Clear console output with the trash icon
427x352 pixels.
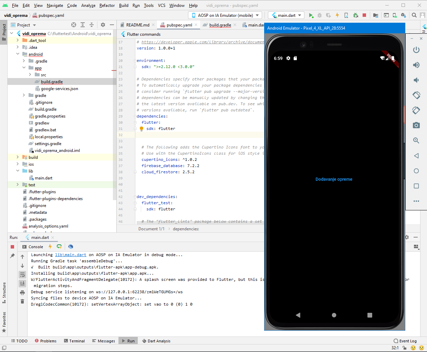pos(22,301)
